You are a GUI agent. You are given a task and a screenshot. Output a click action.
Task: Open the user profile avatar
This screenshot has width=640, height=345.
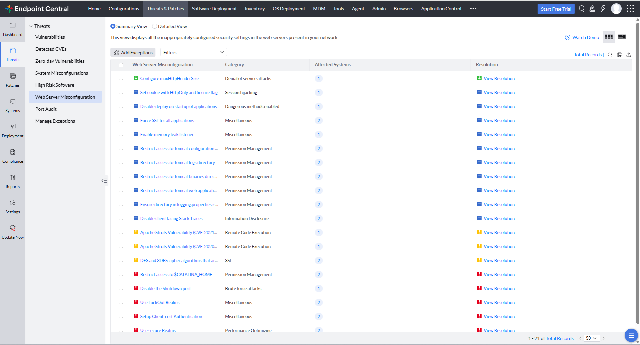[x=616, y=9]
